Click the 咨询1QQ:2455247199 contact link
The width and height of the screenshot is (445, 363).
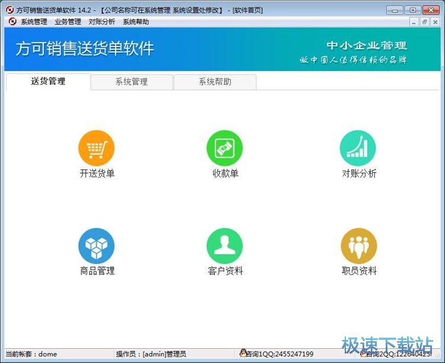pos(280,354)
